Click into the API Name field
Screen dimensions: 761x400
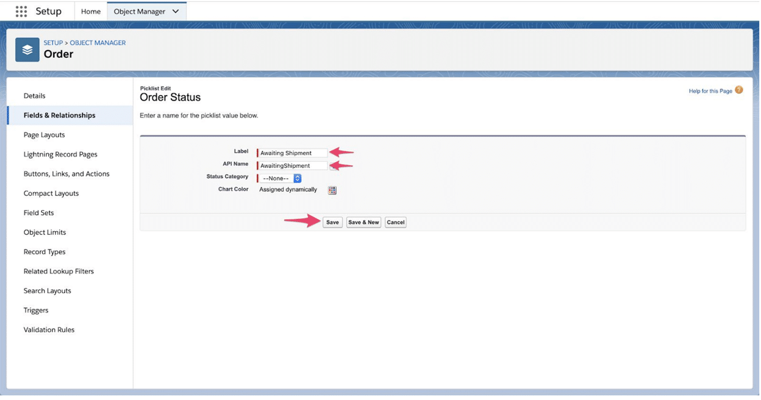[x=293, y=165]
